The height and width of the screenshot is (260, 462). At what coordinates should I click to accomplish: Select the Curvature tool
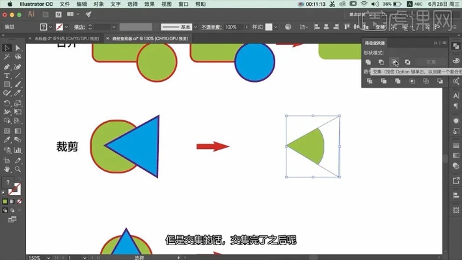pos(18,67)
